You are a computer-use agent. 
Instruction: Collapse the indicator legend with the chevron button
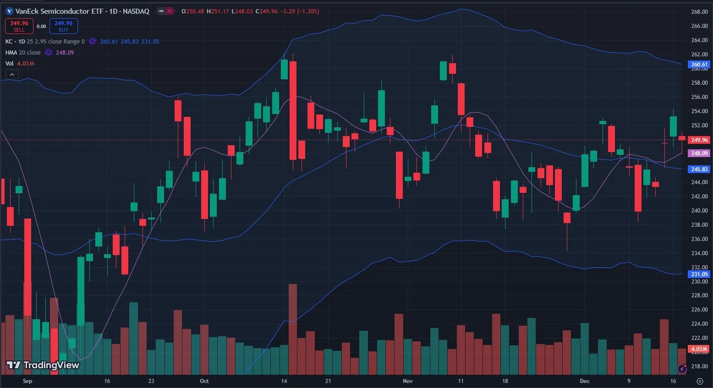tap(12, 75)
